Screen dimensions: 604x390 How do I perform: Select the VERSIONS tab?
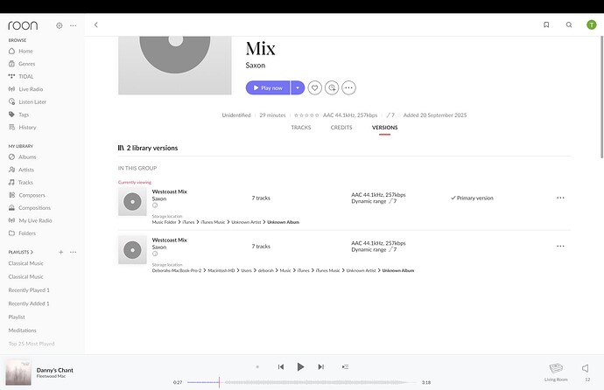[385, 128]
